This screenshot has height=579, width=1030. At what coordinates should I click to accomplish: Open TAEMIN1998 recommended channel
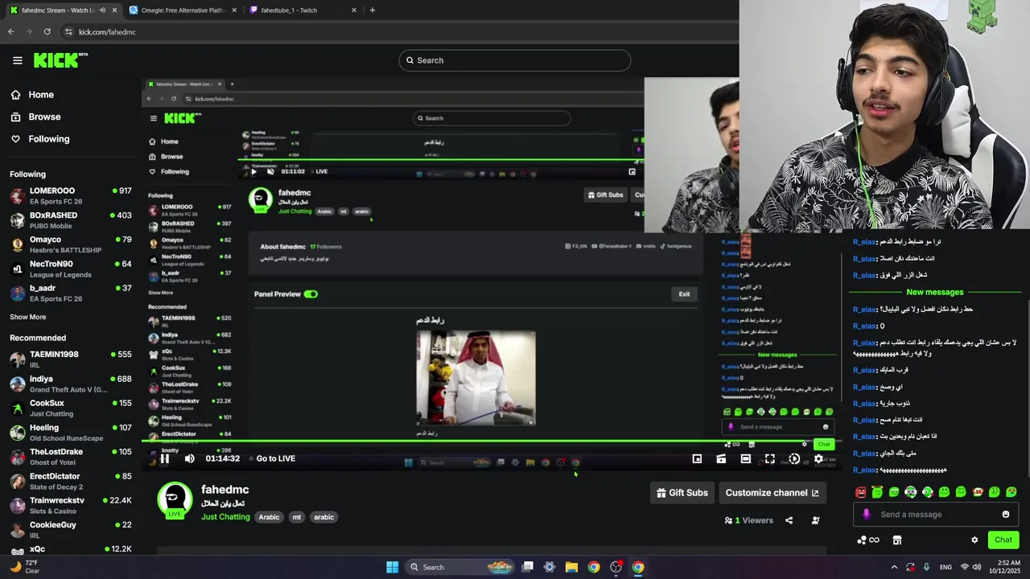71,359
